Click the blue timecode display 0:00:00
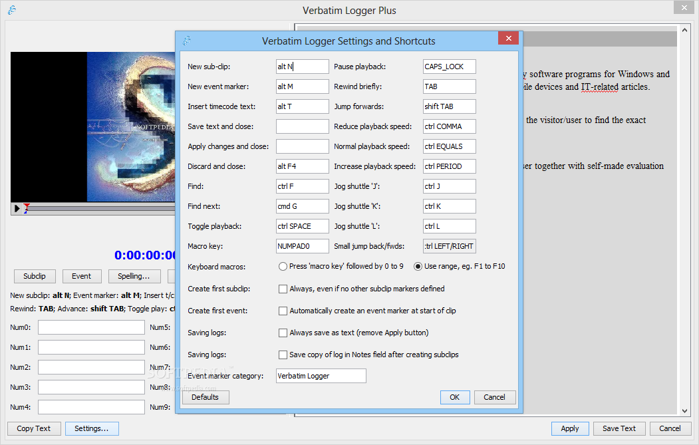The width and height of the screenshot is (699, 445). click(146, 255)
